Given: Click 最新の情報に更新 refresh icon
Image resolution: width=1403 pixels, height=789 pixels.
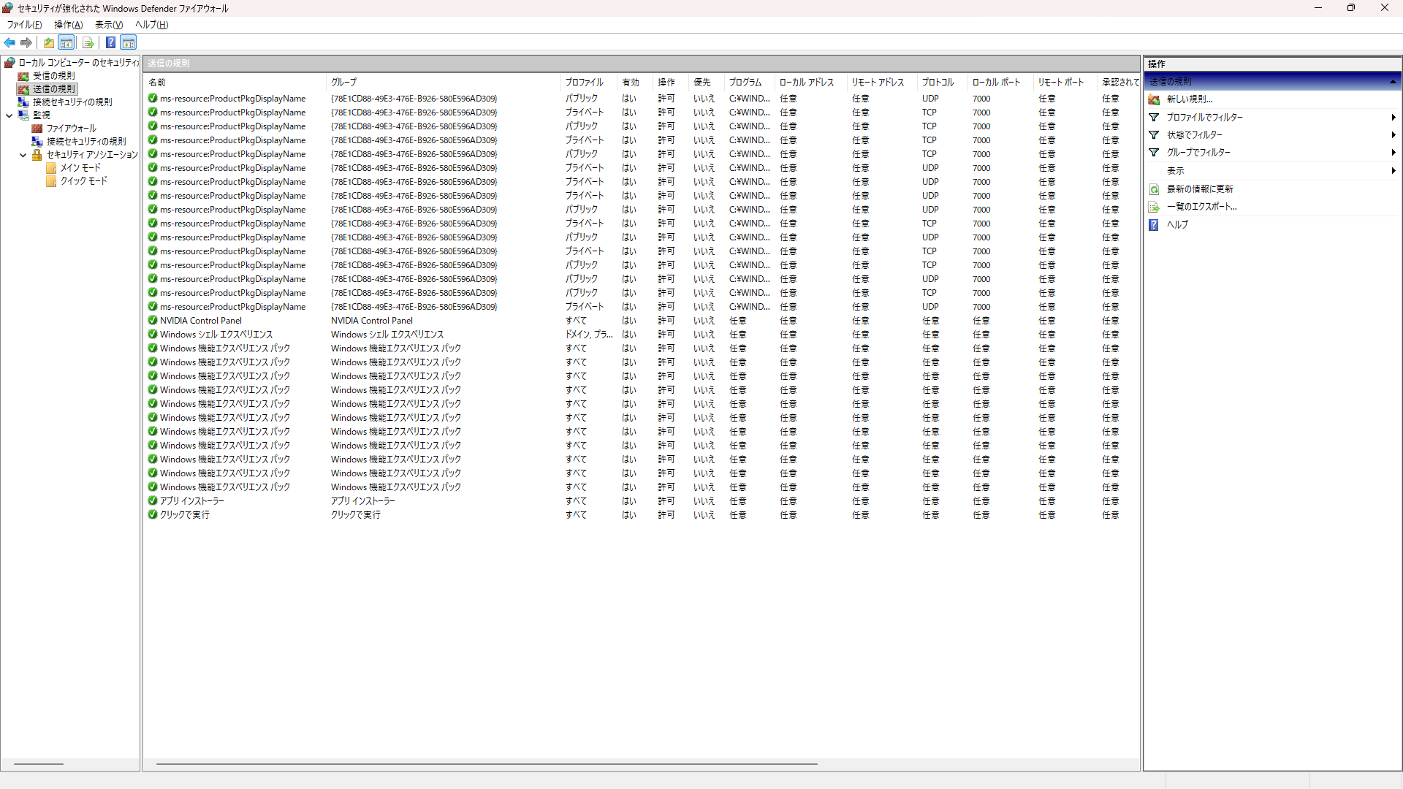Looking at the screenshot, I should (1154, 189).
